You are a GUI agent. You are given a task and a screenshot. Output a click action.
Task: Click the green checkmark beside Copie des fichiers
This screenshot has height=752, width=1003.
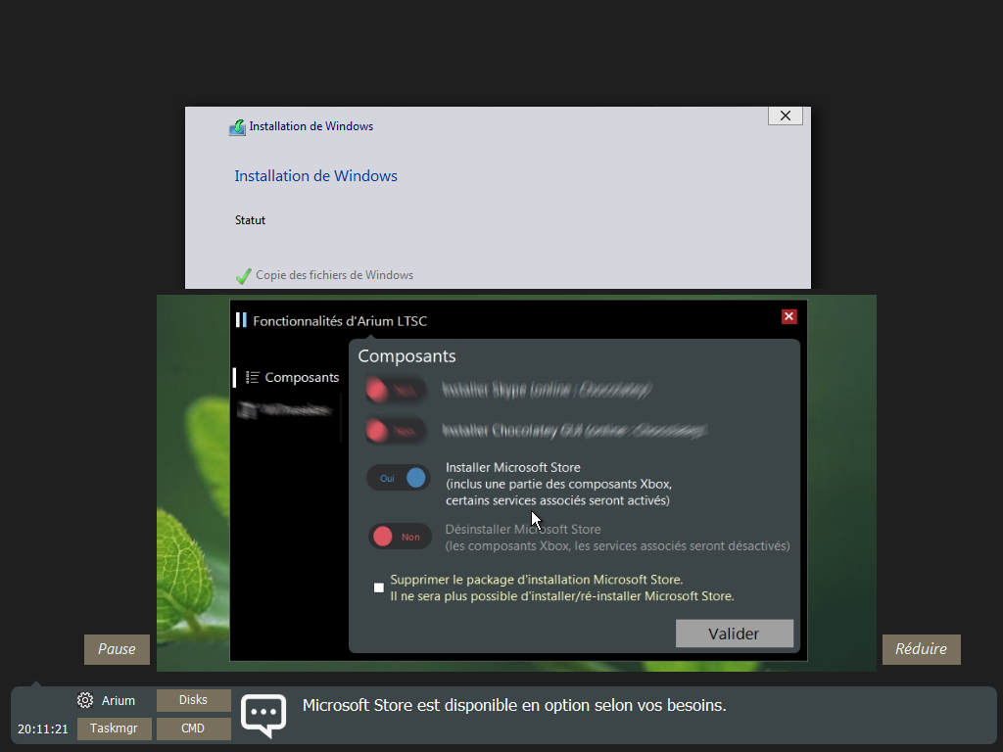[x=243, y=275]
